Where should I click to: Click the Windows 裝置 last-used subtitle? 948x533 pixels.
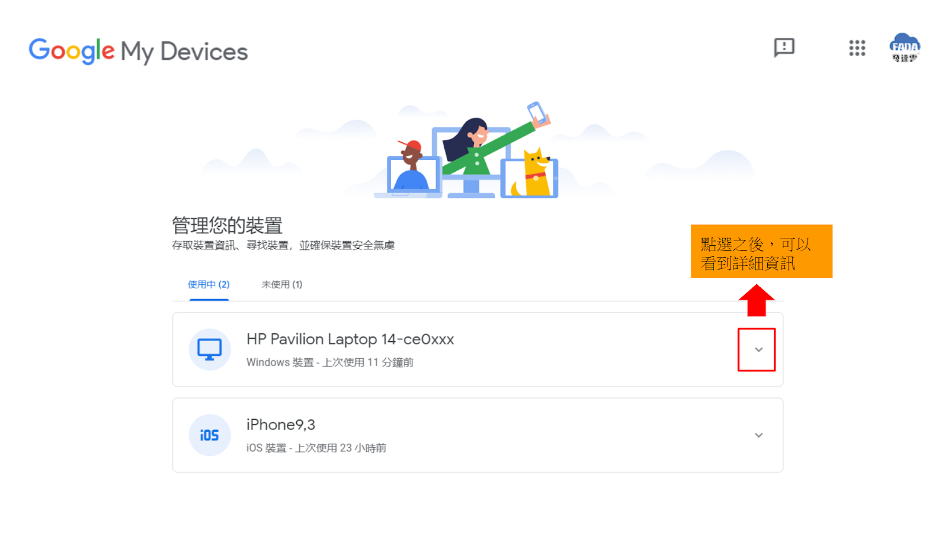[330, 362]
